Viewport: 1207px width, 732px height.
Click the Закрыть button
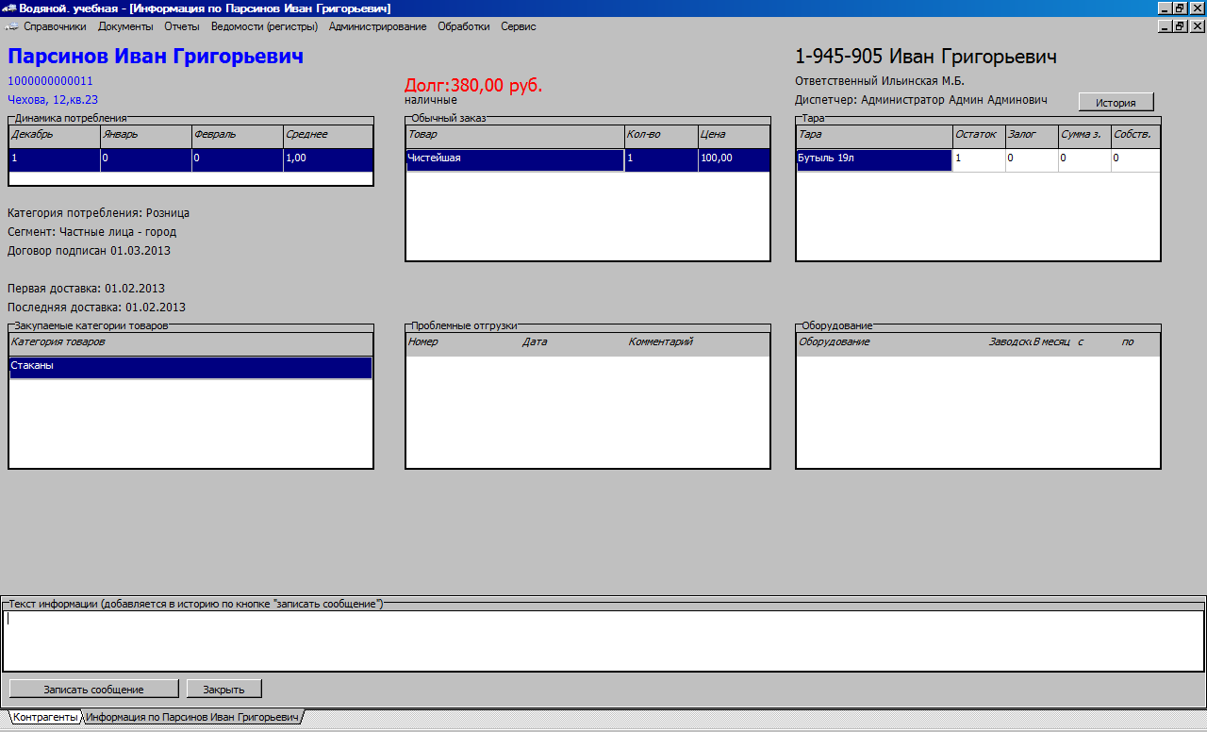(223, 689)
